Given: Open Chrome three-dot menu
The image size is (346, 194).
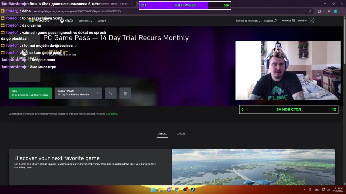Looking at the screenshot, I should (342, 11).
